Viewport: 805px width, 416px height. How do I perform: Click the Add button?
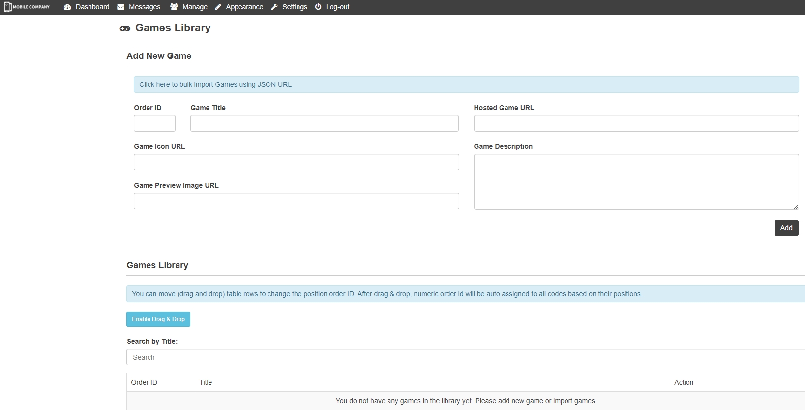786,228
